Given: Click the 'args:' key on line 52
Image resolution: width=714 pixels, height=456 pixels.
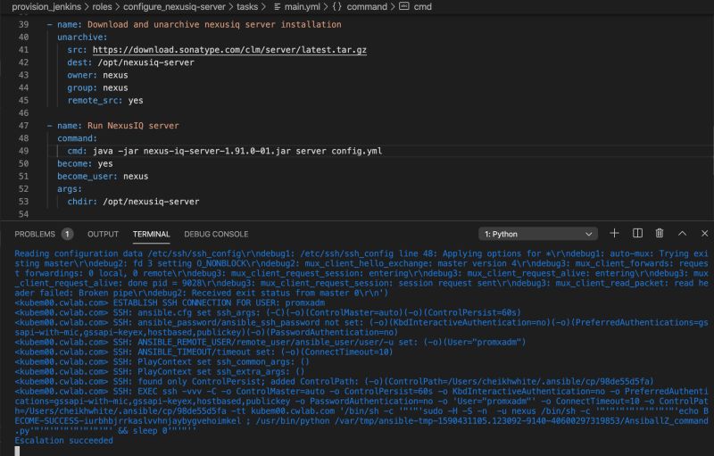Looking at the screenshot, I should click(x=70, y=189).
